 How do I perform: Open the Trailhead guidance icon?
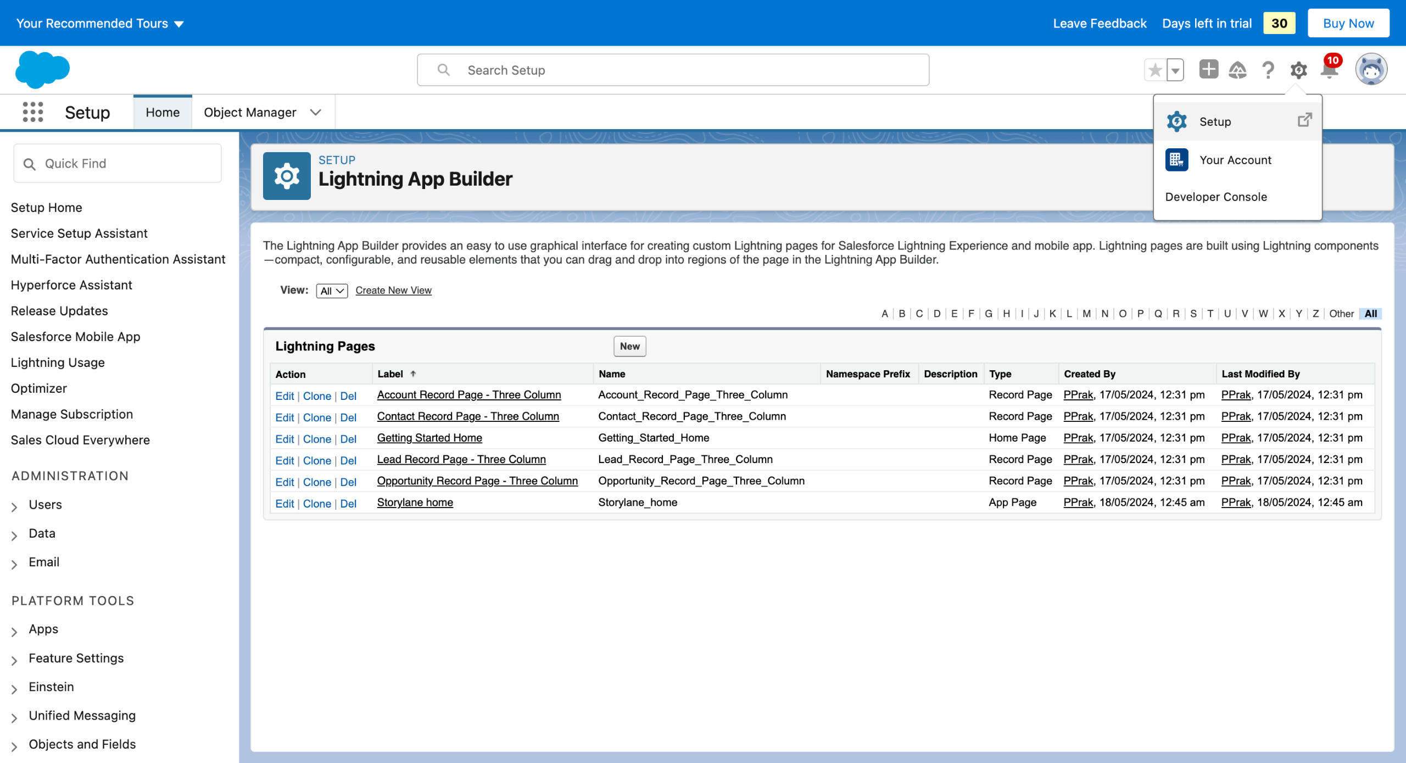pos(1237,70)
